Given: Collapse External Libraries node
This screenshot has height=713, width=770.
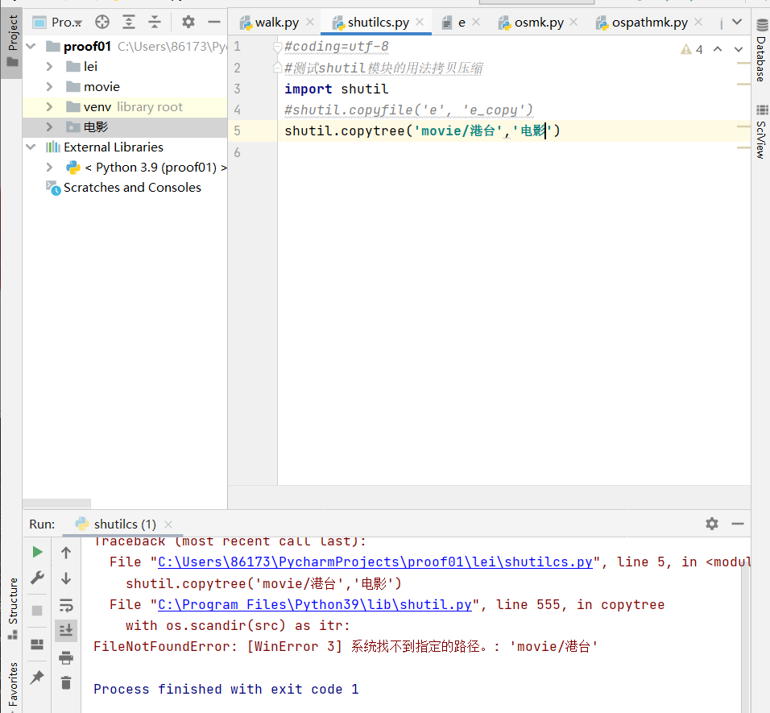Looking at the screenshot, I should tap(31, 147).
